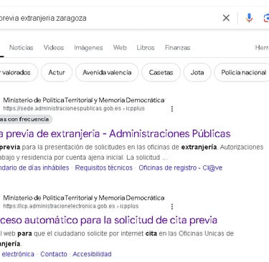Image resolution: width=269 pixels, height=262 pixels.
Task: Switch to the Noticias tab
Action: coord(21,47)
